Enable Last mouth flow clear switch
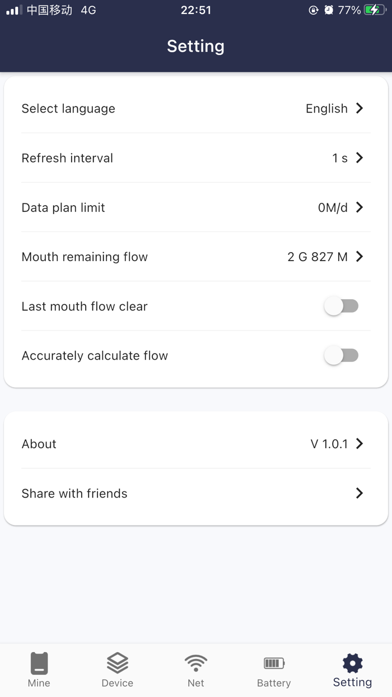The height and width of the screenshot is (697, 392). pyautogui.click(x=342, y=306)
